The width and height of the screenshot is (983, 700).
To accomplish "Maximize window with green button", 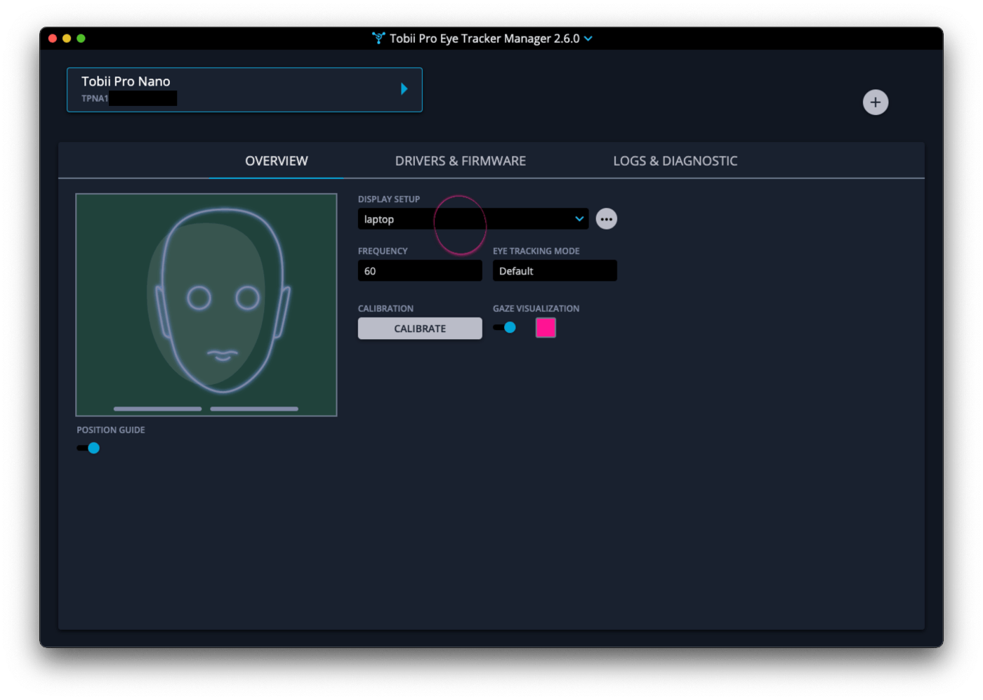I will point(81,39).
